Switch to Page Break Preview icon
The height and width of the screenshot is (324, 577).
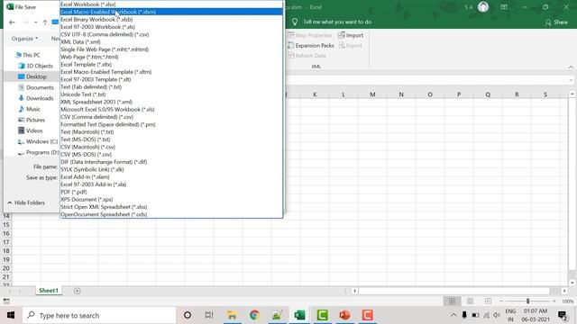point(488,301)
